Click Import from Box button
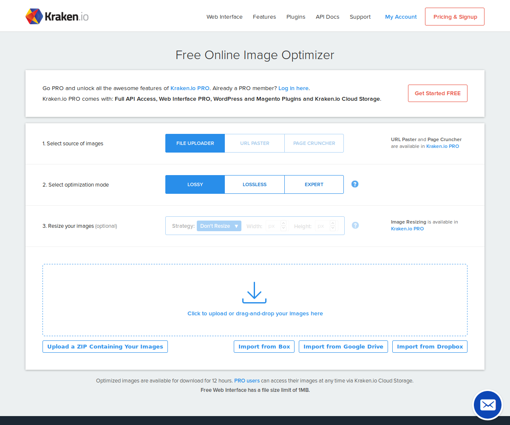This screenshot has width=510, height=425. click(264, 346)
